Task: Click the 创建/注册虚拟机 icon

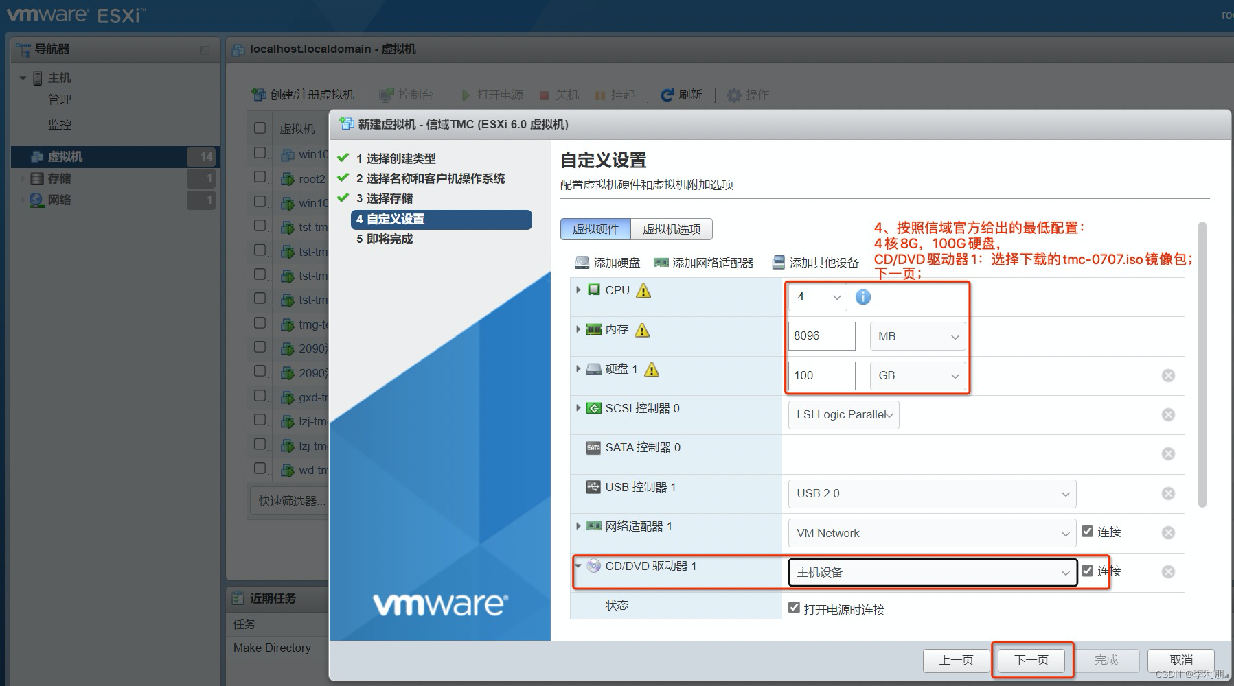Action: click(x=258, y=94)
